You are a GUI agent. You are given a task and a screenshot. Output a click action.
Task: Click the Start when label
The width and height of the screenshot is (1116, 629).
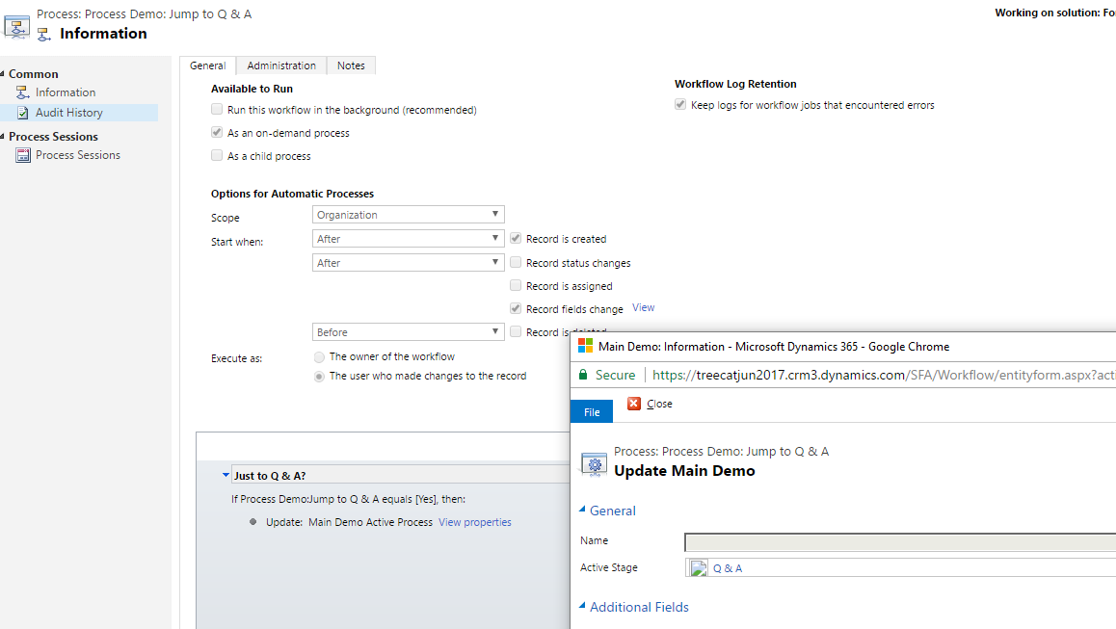[236, 242]
